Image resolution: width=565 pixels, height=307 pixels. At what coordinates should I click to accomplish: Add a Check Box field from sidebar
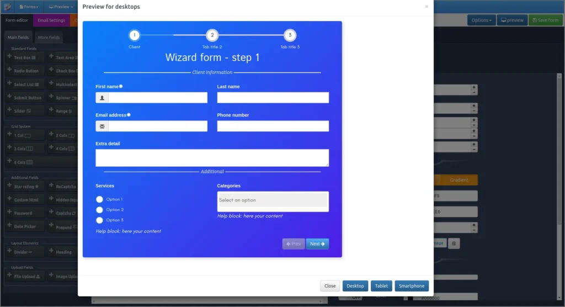(63, 70)
